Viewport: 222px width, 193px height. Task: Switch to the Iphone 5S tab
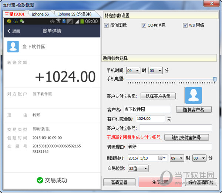point(40,14)
